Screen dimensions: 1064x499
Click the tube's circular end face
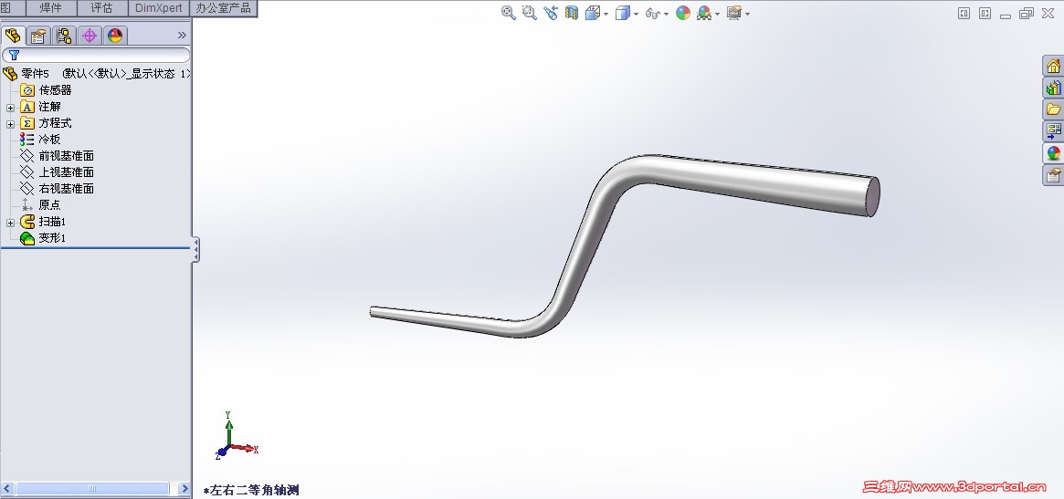click(x=874, y=197)
